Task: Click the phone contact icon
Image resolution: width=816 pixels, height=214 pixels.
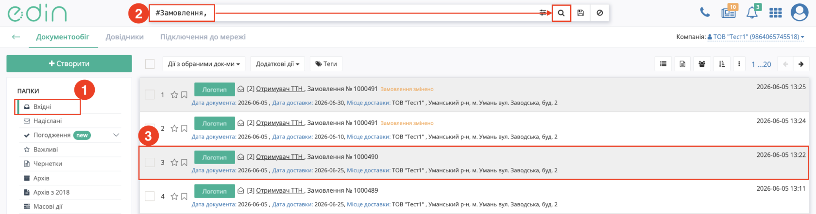Action: [x=705, y=13]
